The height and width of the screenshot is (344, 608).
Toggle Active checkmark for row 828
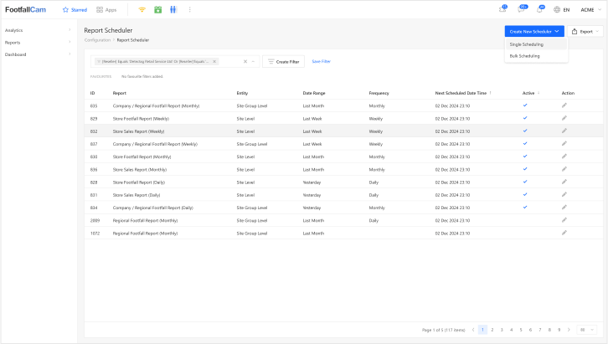click(525, 182)
